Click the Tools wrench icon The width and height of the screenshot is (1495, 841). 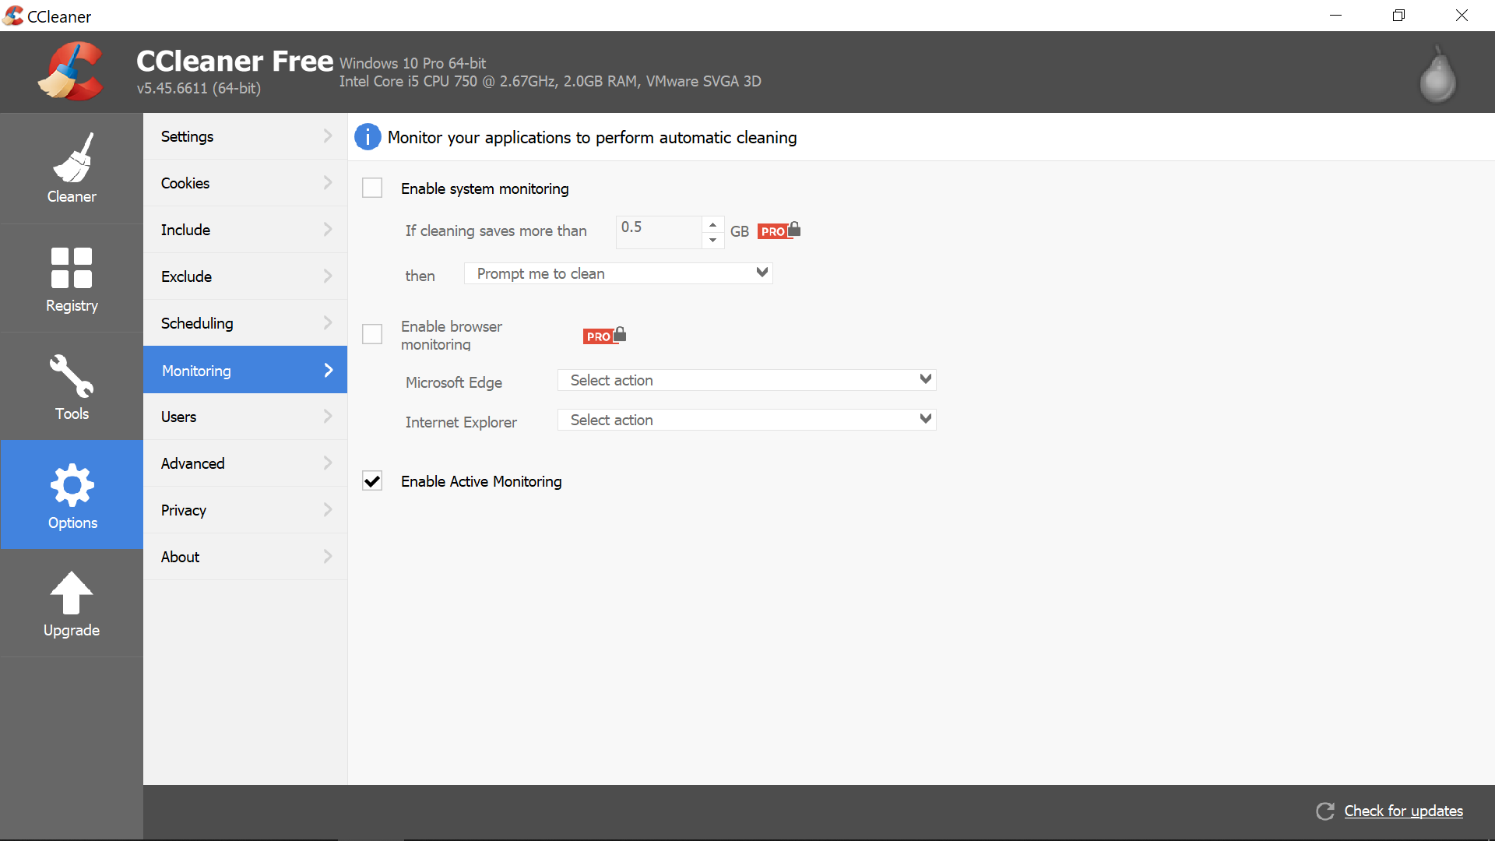pyautogui.click(x=72, y=379)
